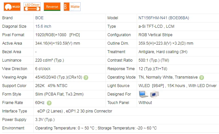The height and width of the screenshot is (134, 219).
Task: Open the Operating Mode help question icon
Action: [x=202, y=78]
